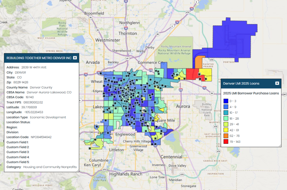This screenshot has height=190, width=287.
Task: Click the popup title REBUILDING TOGETHER METRO DENVER INC
Action: (39, 58)
